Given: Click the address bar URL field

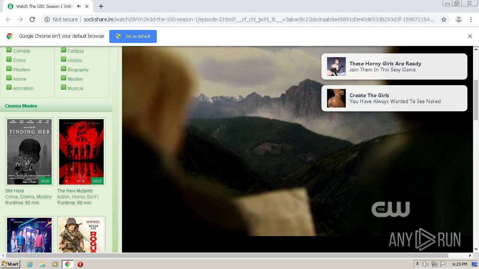Looking at the screenshot, I should (258, 19).
